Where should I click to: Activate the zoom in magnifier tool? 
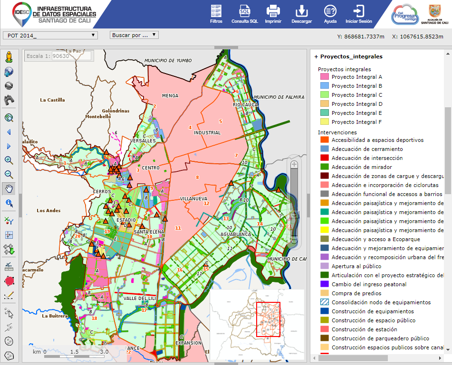pyautogui.click(x=9, y=160)
